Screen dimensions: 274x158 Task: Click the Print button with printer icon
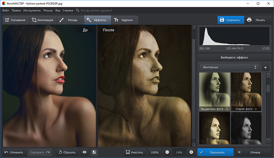coord(256,20)
